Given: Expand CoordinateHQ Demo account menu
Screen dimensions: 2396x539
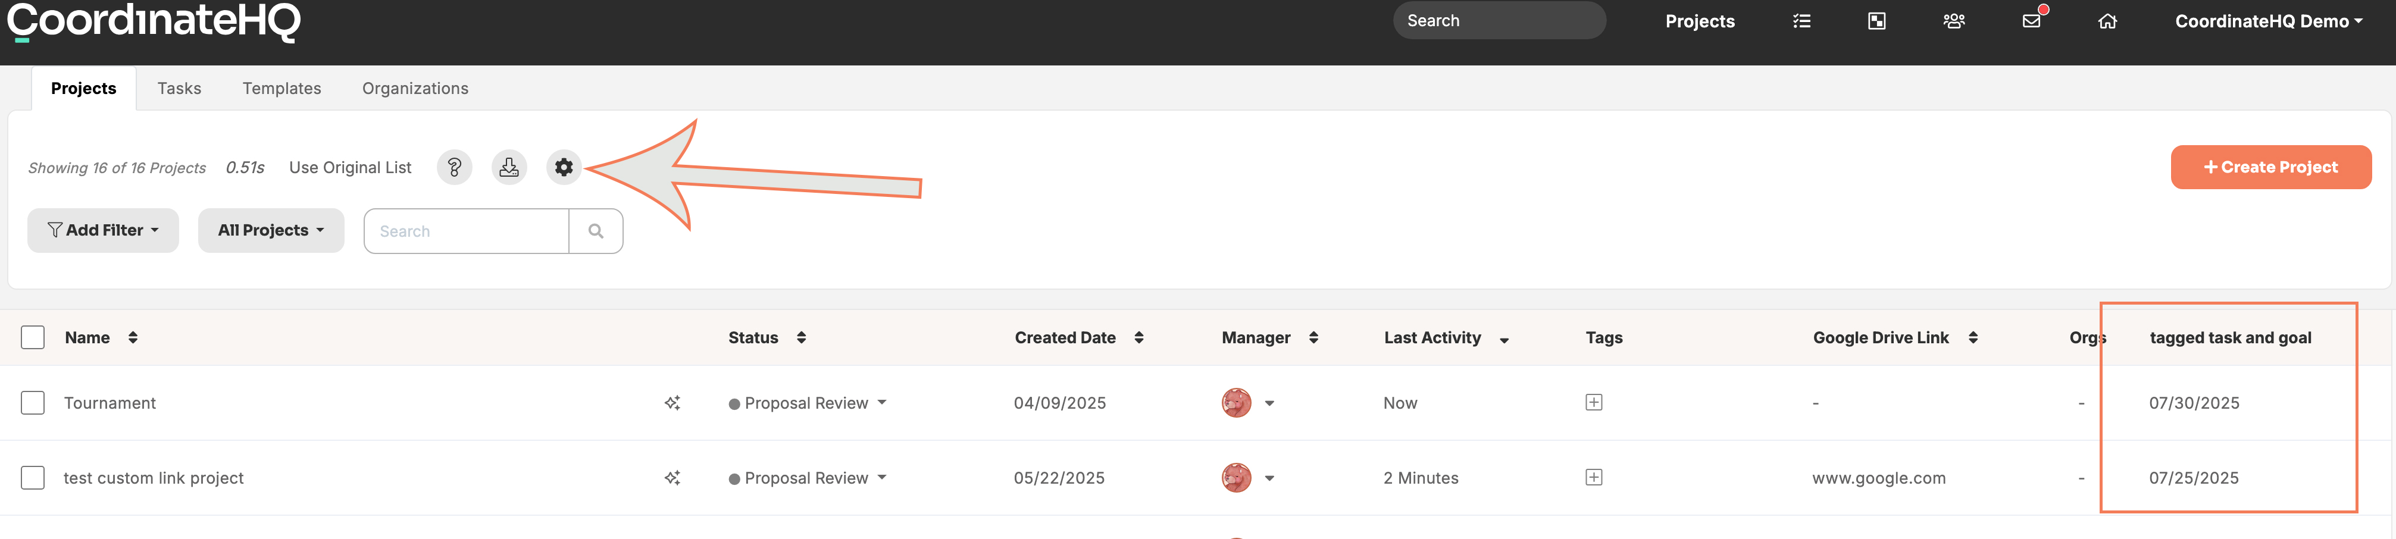Looking at the screenshot, I should tap(2269, 20).
